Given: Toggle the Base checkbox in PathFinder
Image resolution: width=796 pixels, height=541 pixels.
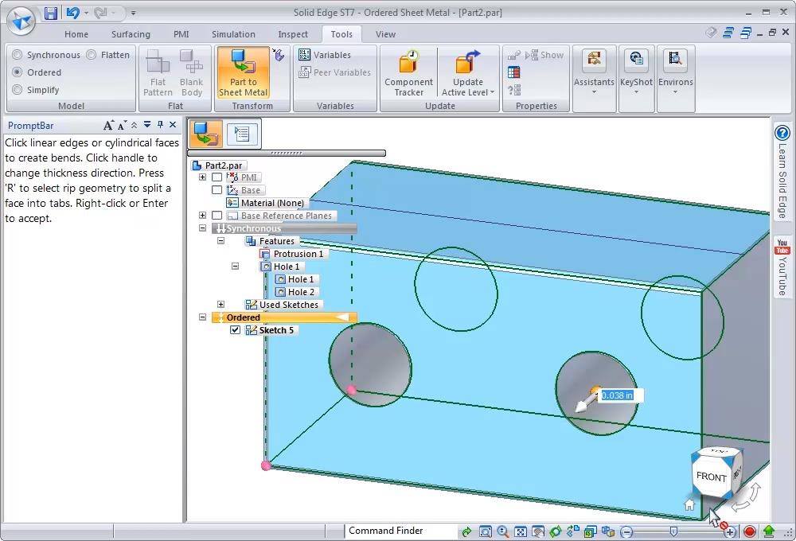Looking at the screenshot, I should (217, 190).
